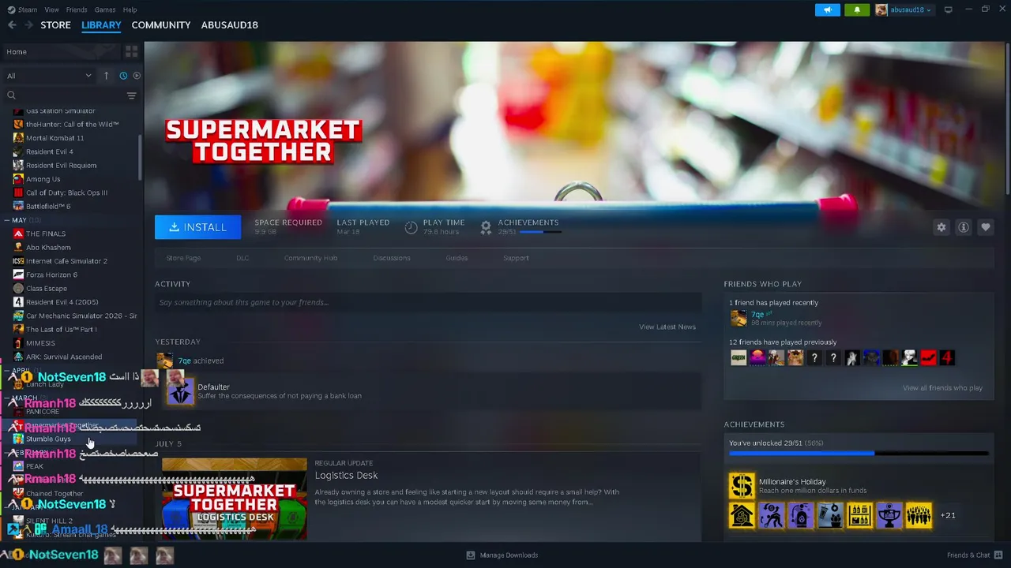
Task: Select the Forza Horizon 6 icon
Action: point(18,275)
